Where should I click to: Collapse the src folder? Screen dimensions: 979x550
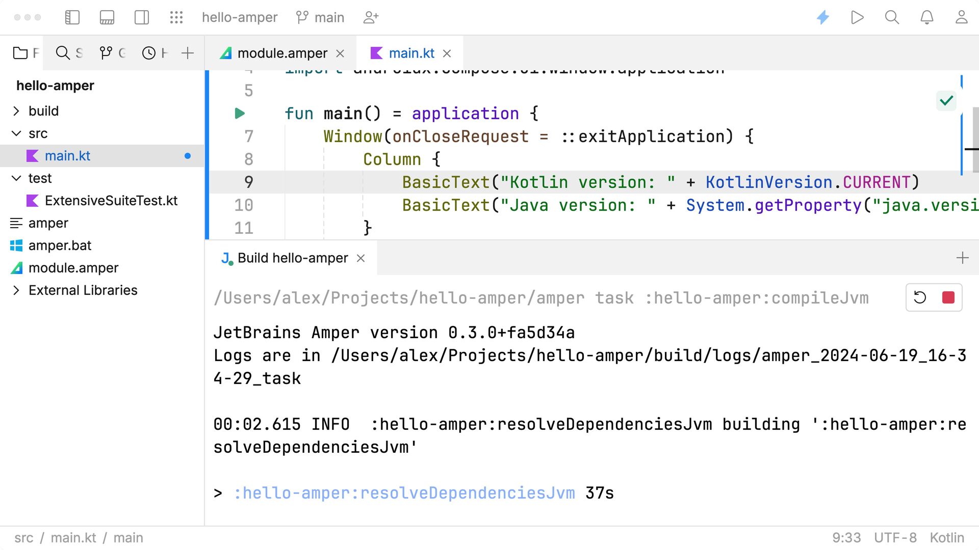(x=16, y=133)
